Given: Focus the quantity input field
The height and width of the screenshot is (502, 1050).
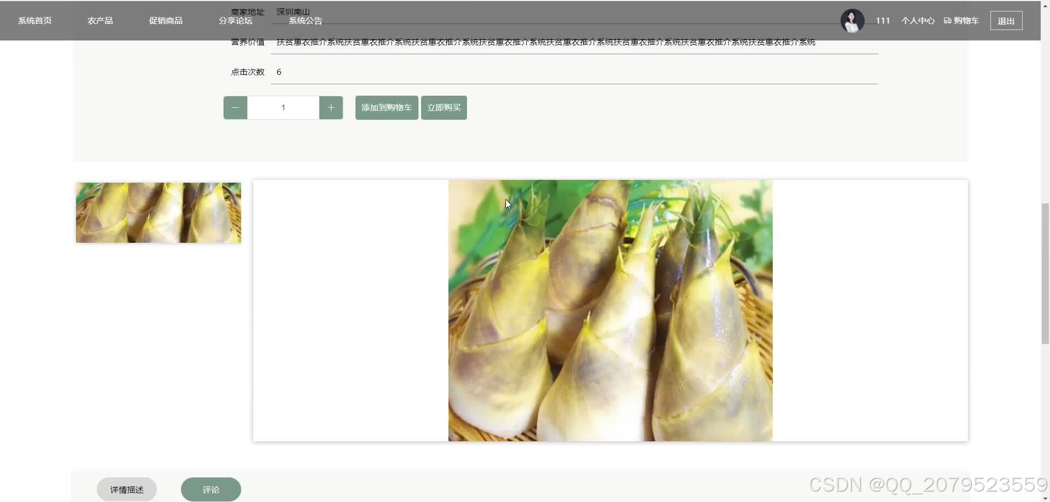Looking at the screenshot, I should [x=283, y=108].
